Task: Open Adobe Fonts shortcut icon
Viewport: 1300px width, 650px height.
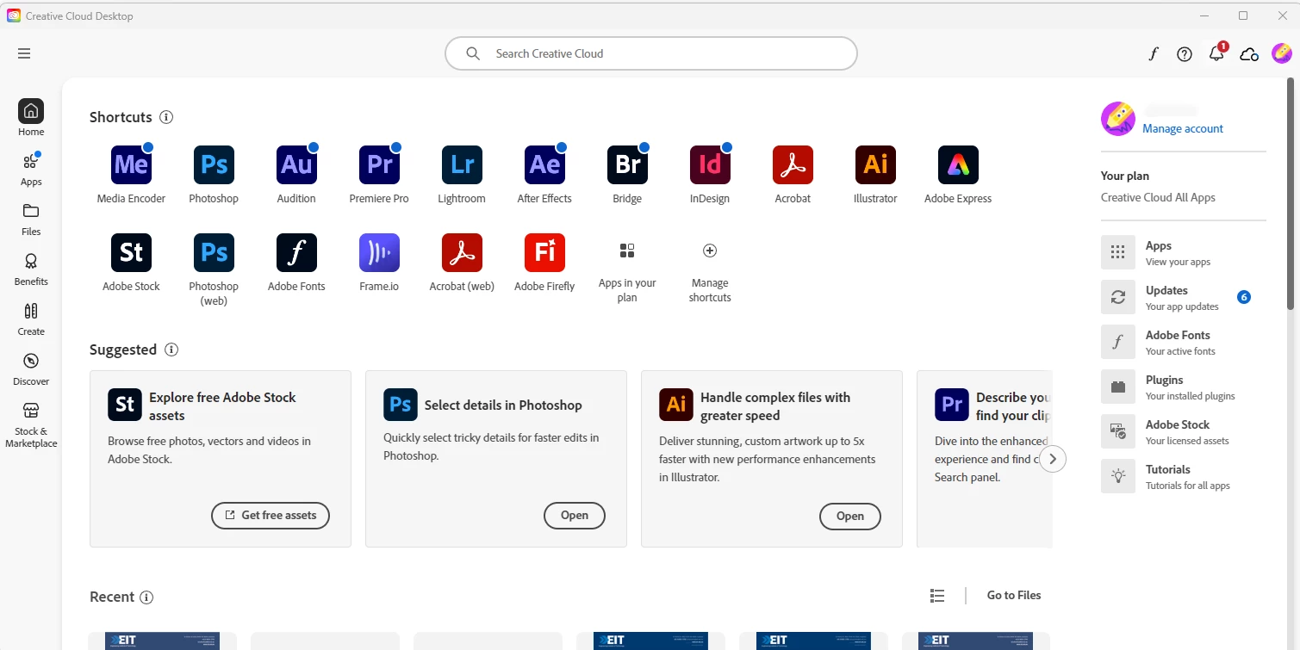Action: point(296,252)
